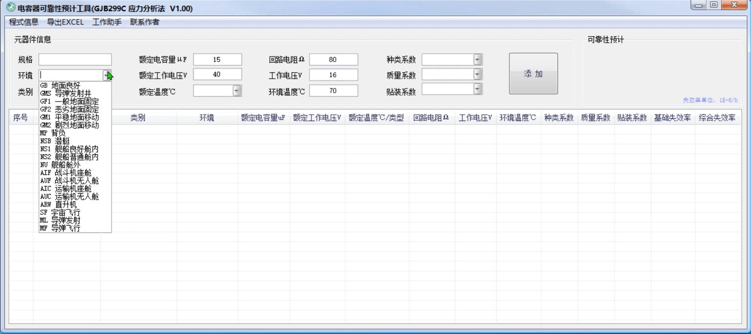
Task: Select SF 宇宙飞行 environment option
Action: click(x=60, y=212)
